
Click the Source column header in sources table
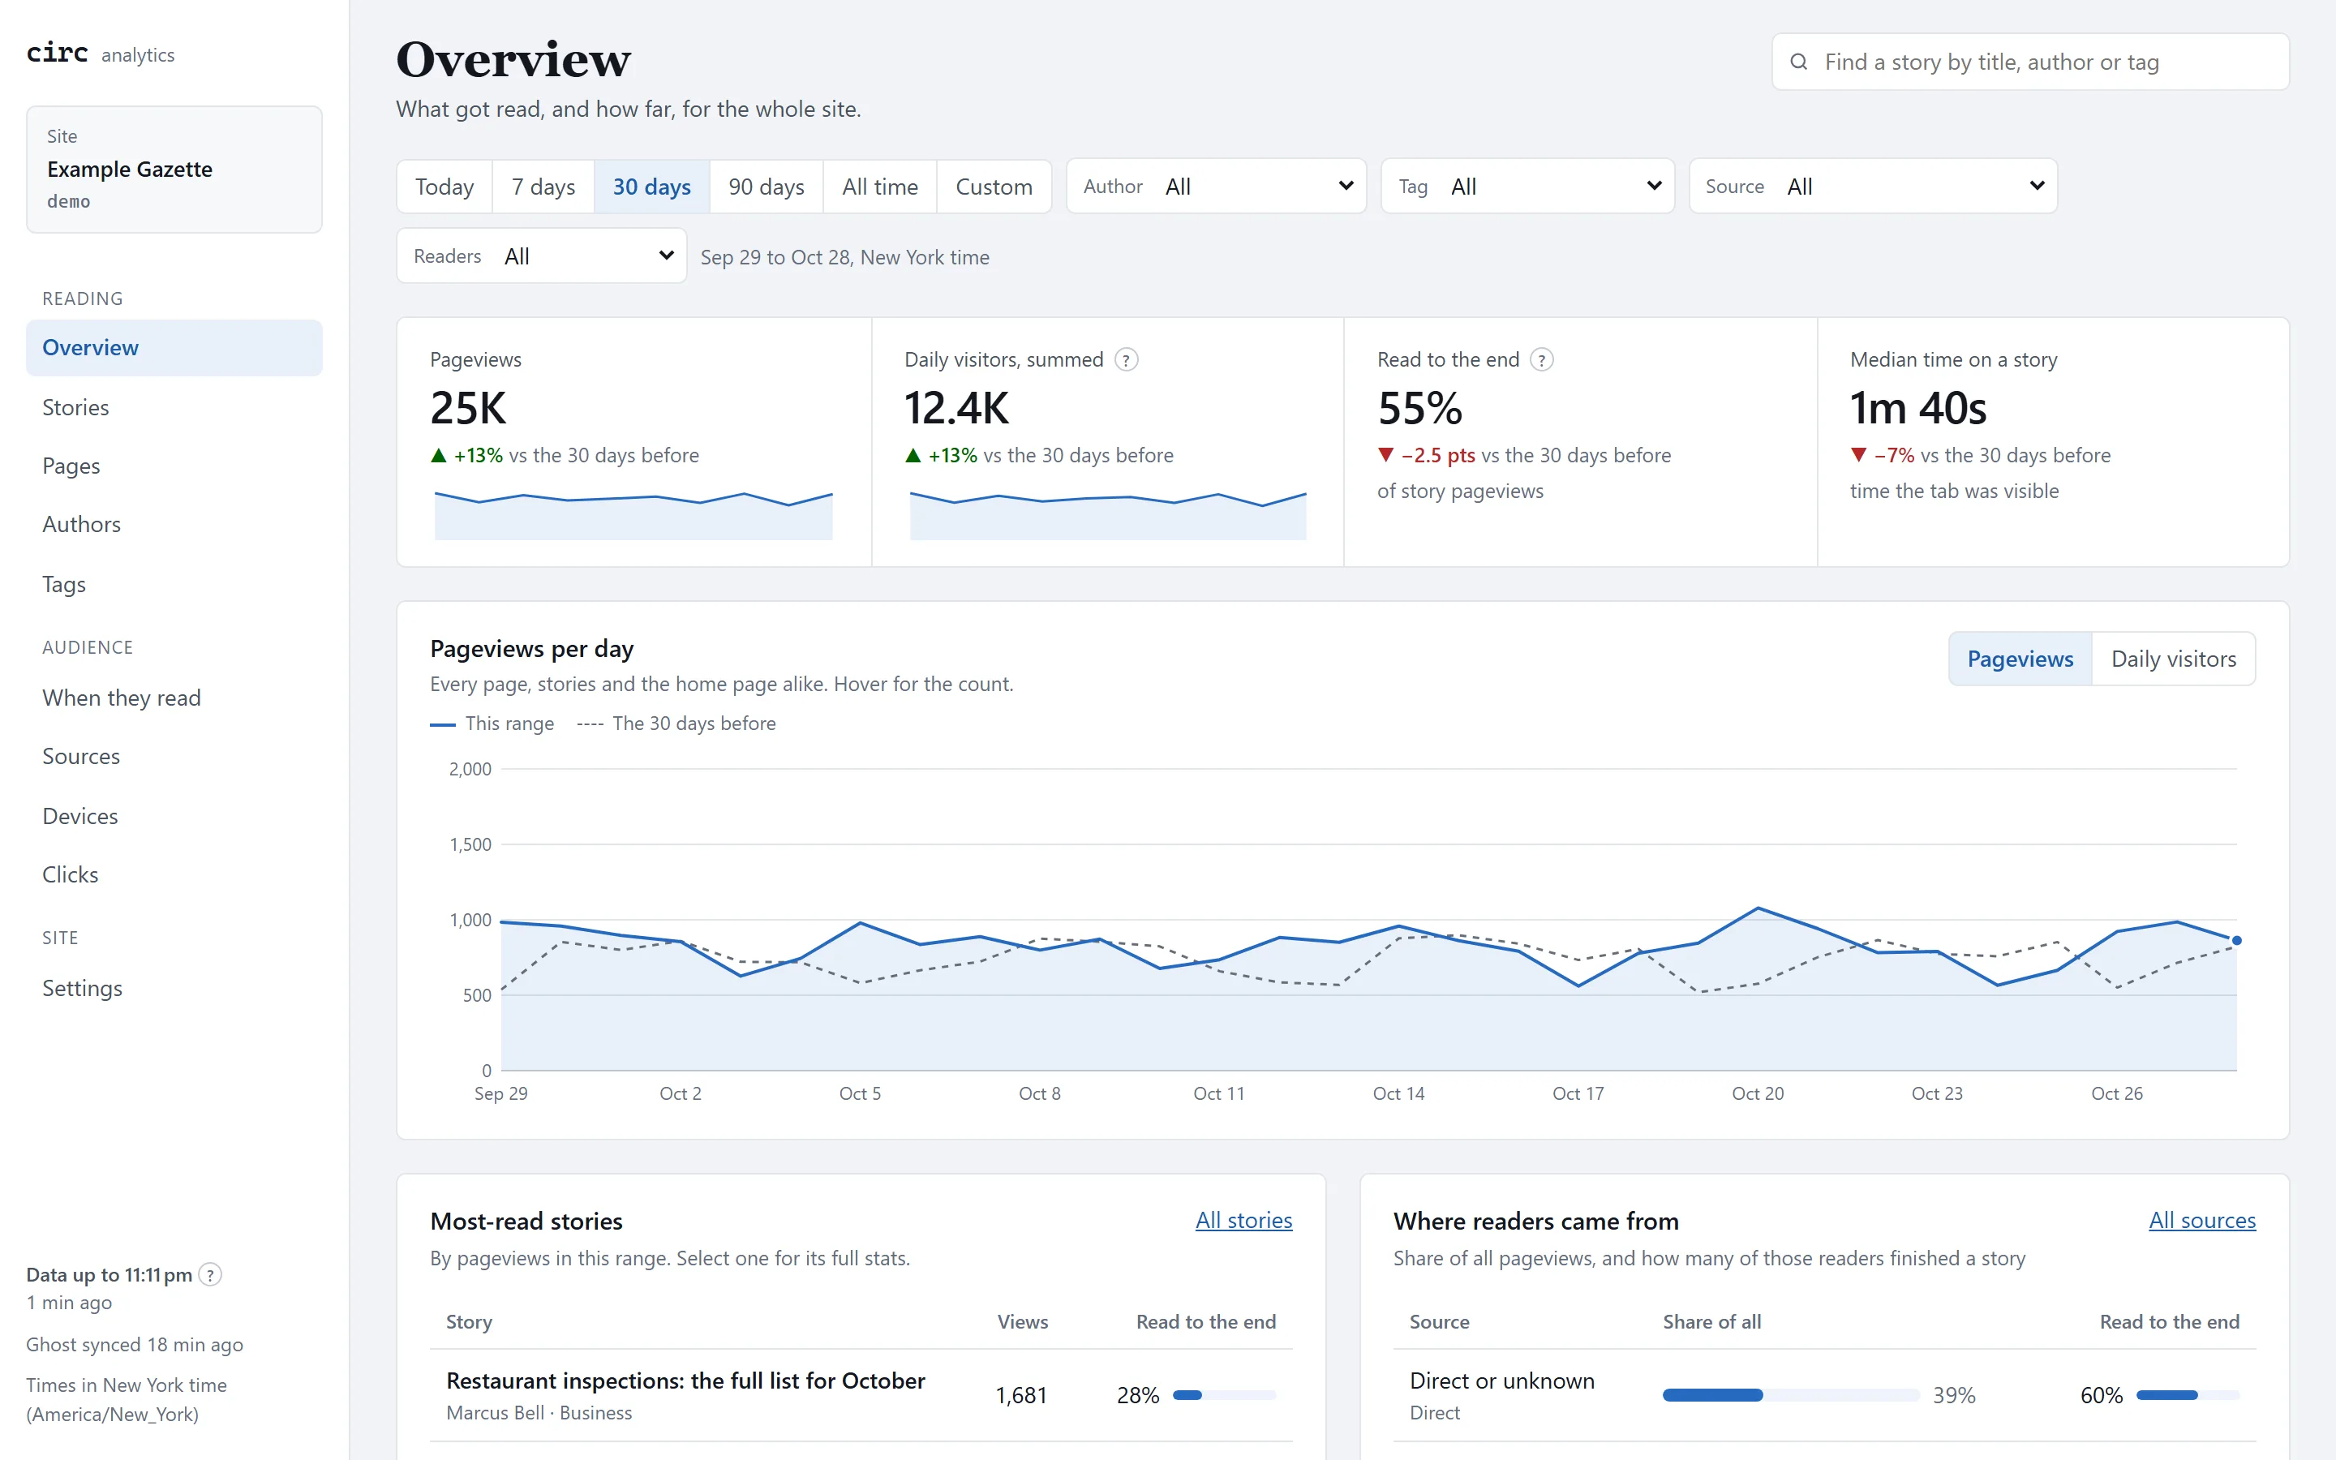click(x=1439, y=1322)
